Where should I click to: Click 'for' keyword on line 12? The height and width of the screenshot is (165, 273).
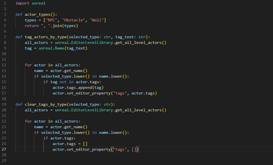pos(28,65)
